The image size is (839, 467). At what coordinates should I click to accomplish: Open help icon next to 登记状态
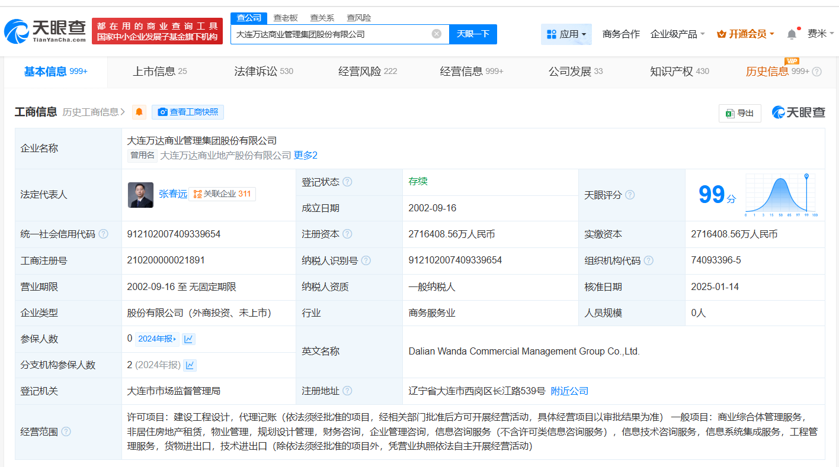(347, 182)
